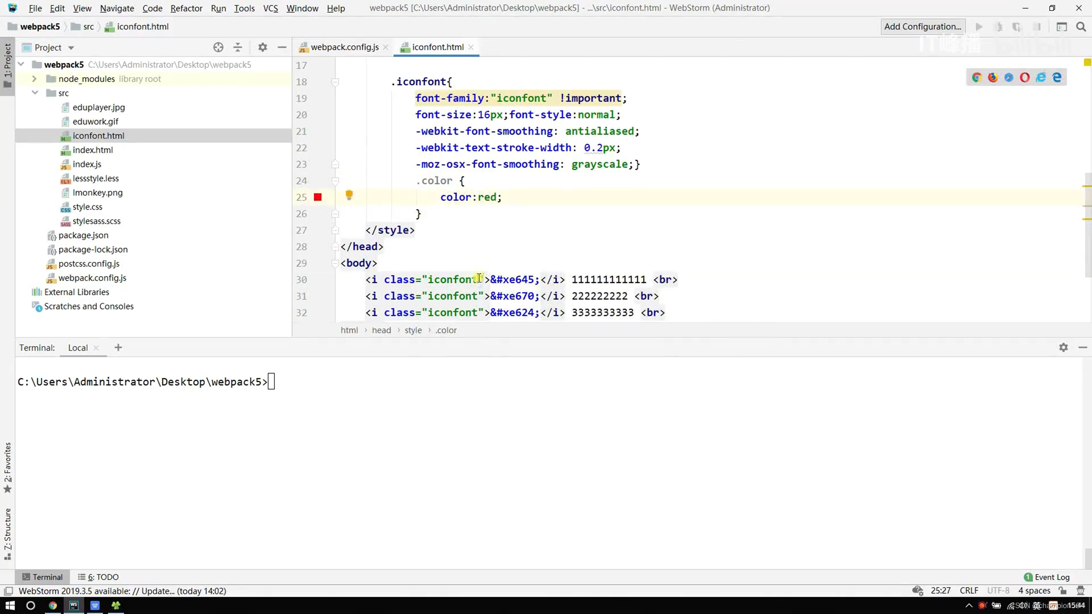This screenshot has width=1092, height=614.
Task: Open the File menu
Action: pos(35,8)
